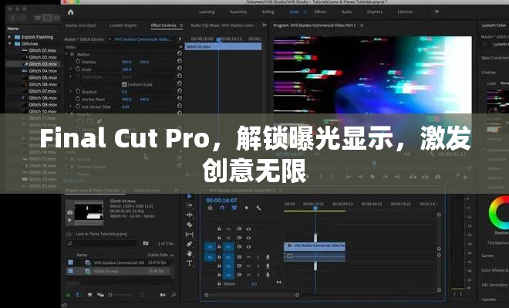
Task: Switch to the Learning workspace
Action: pyautogui.click(x=207, y=12)
